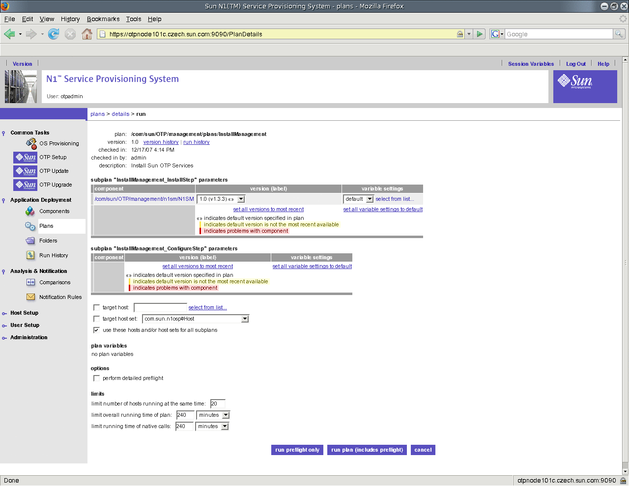629x486 pixels.
Task: Click the padlock icon in status bar
Action: [x=623, y=481]
